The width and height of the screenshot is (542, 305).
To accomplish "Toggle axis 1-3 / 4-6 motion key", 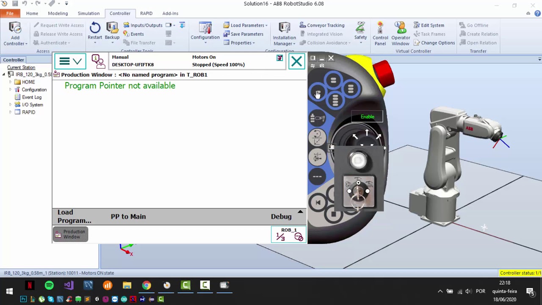I will click(317, 157).
